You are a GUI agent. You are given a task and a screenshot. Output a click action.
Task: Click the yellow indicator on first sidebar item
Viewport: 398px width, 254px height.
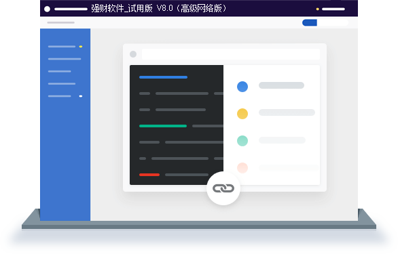pyautogui.click(x=80, y=47)
